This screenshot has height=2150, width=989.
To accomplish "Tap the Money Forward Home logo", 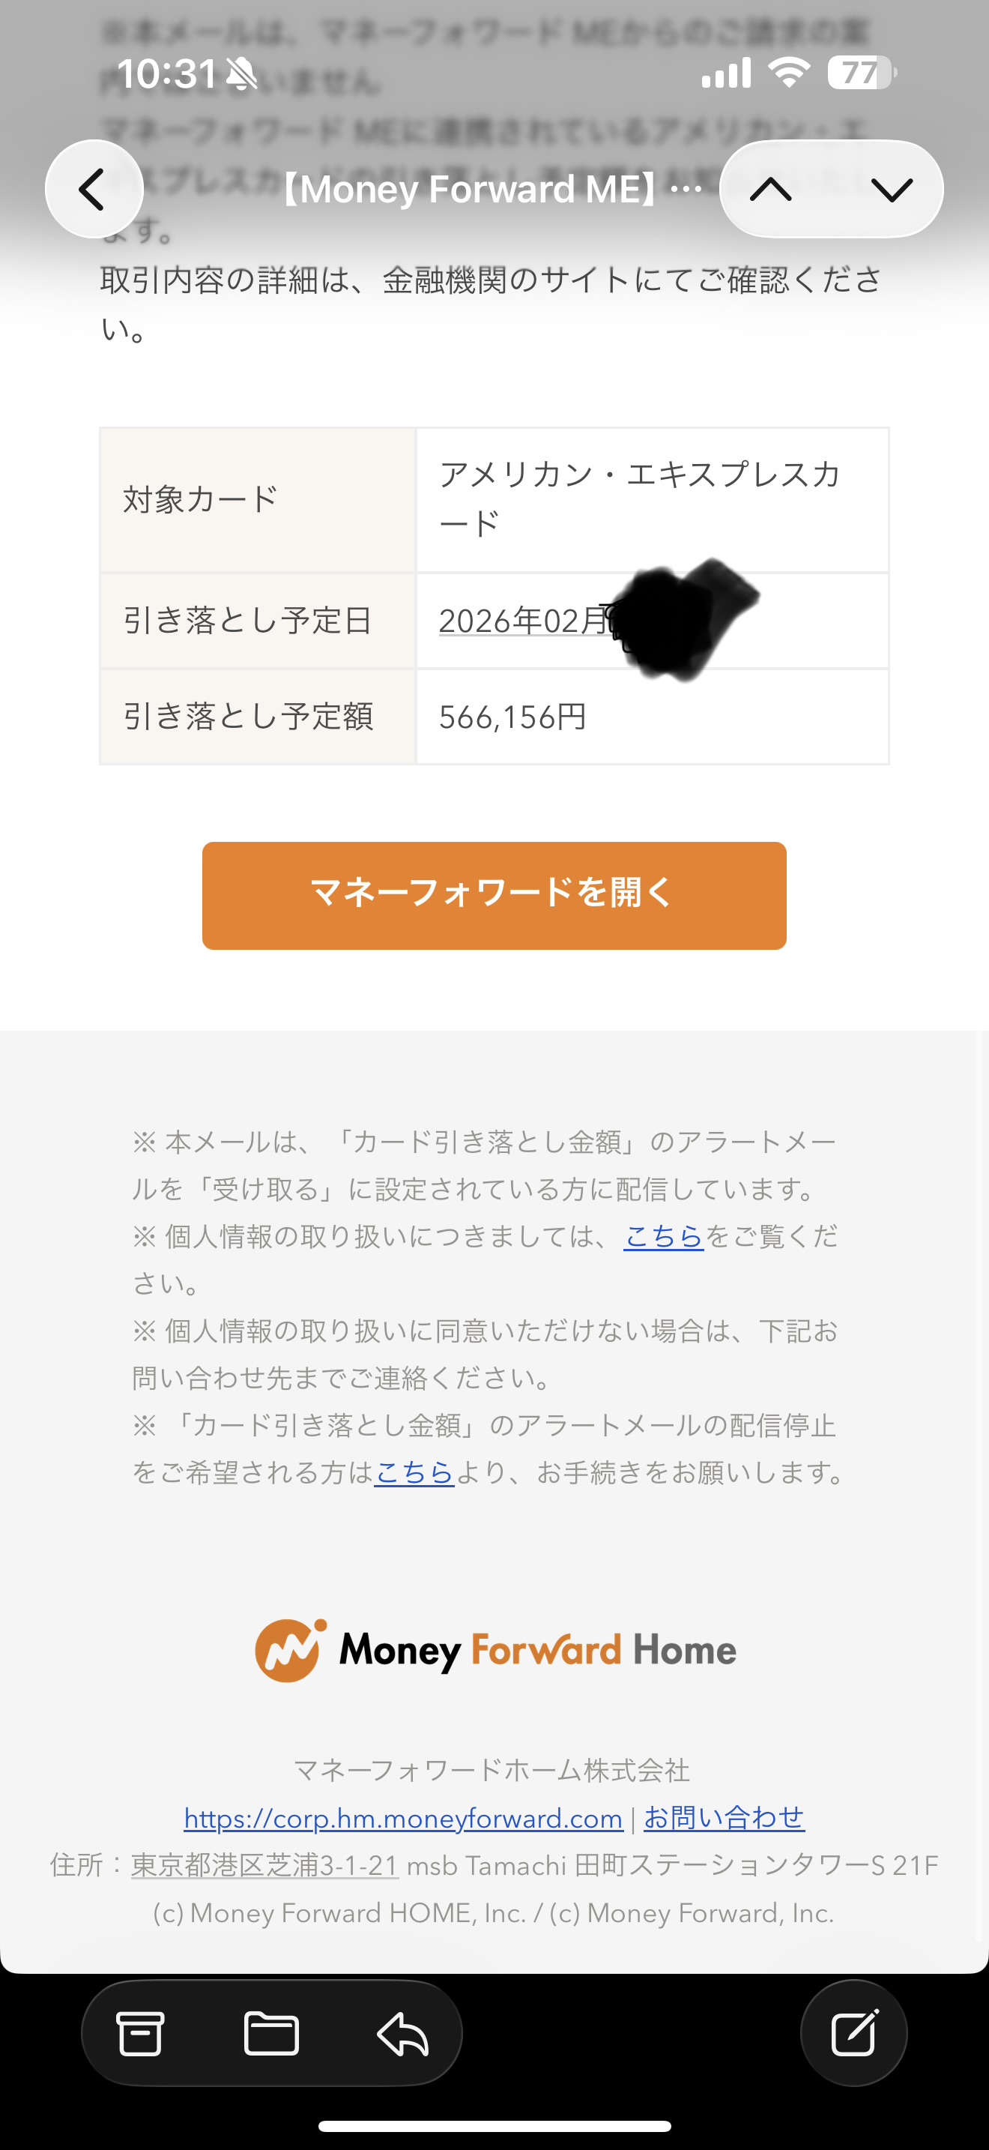I will [494, 1650].
